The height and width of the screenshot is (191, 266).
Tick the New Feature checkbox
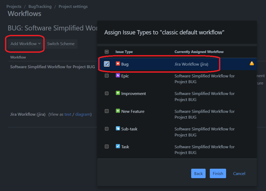point(107,111)
